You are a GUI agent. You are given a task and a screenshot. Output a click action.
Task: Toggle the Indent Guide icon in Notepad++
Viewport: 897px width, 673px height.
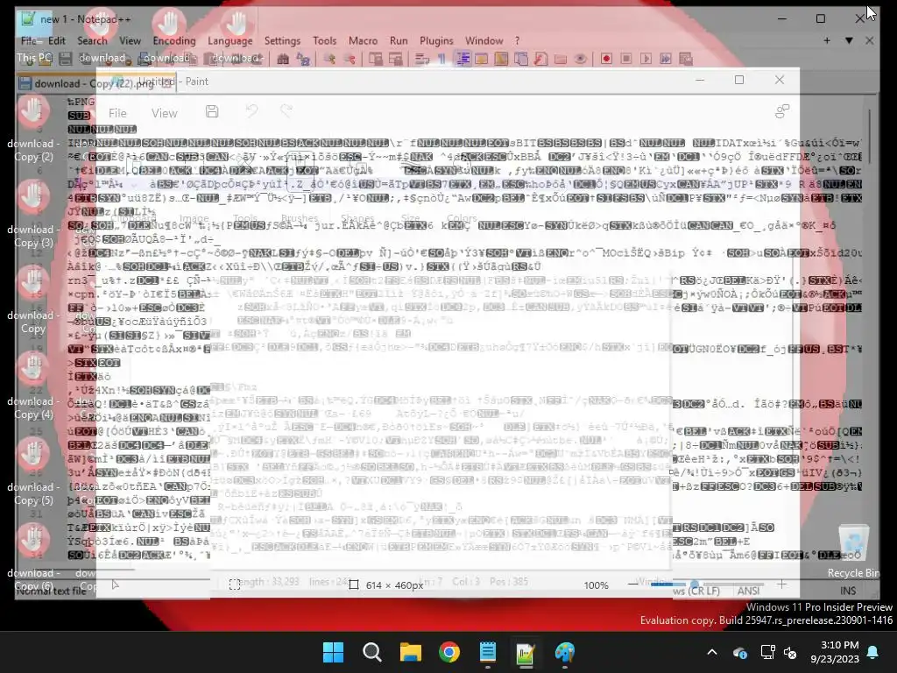[463, 59]
